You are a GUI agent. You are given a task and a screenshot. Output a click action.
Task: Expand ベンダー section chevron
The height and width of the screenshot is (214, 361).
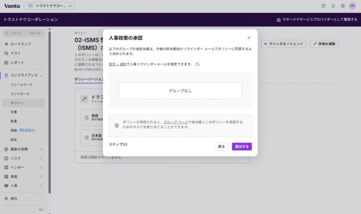tap(41, 168)
